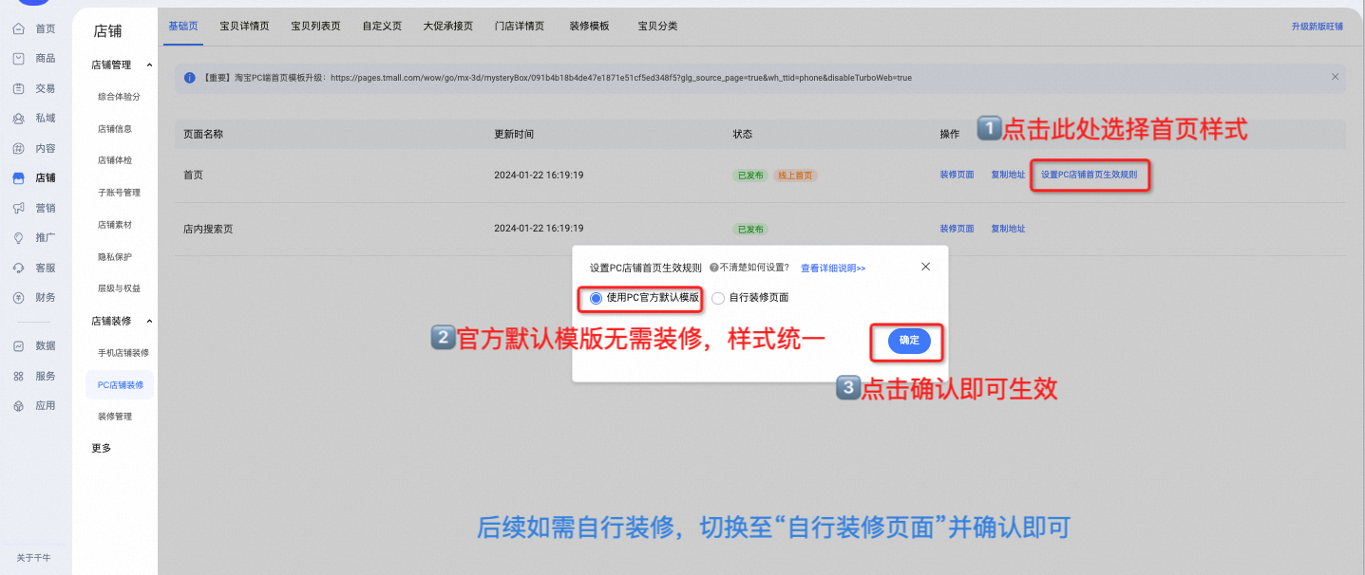This screenshot has height=575, width=1365.
Task: Switch to 自定义页 tab
Action: coord(382,26)
